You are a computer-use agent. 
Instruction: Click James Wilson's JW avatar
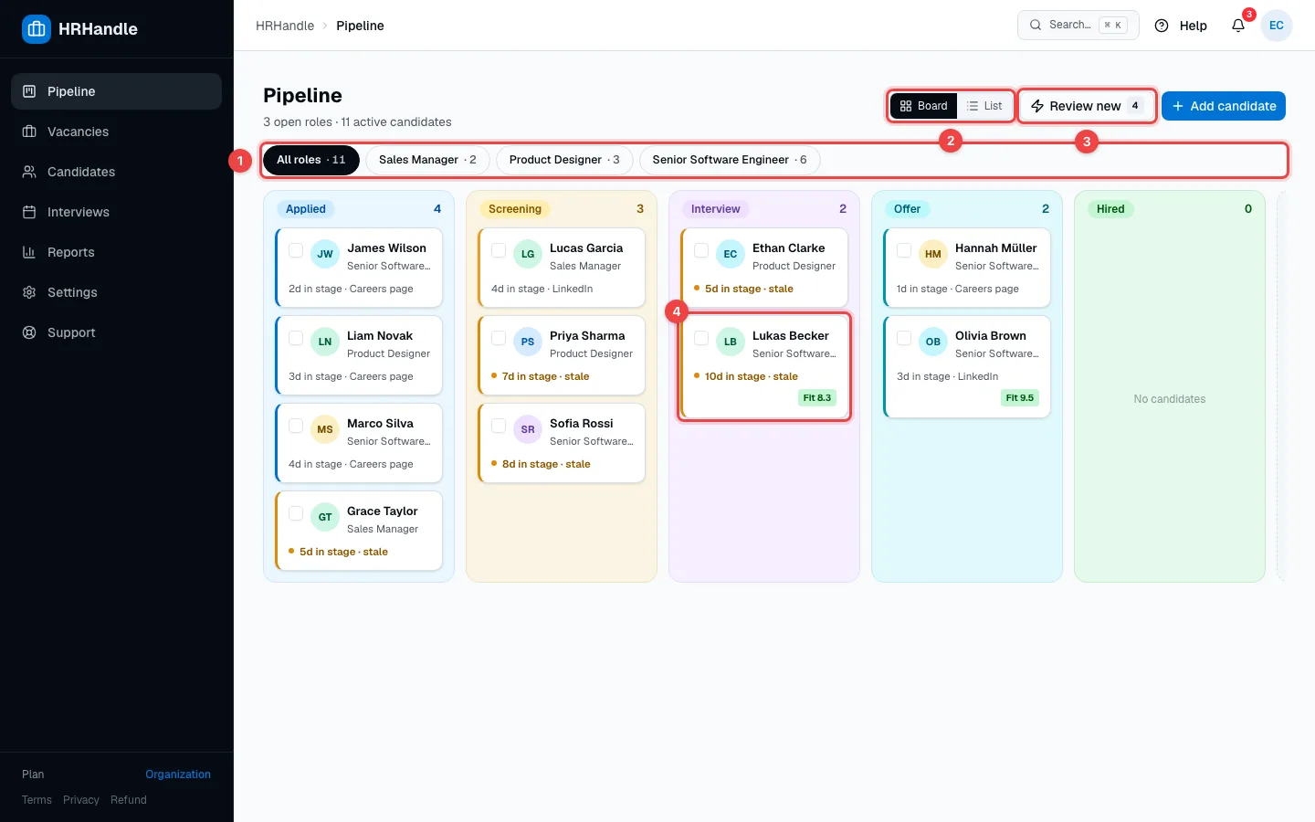click(x=325, y=254)
